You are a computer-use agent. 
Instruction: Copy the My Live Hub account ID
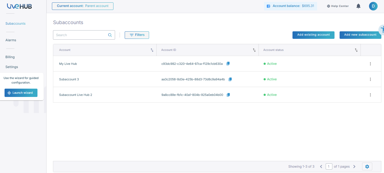click(x=228, y=64)
